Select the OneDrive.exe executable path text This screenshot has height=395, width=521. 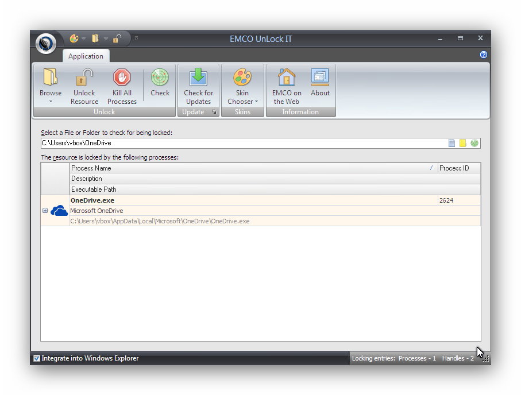(160, 221)
